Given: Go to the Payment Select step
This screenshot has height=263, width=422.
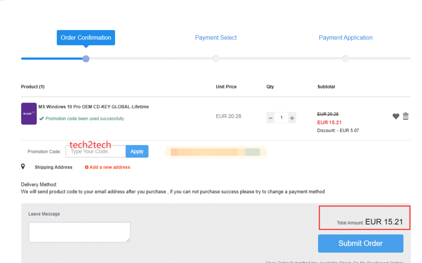Looking at the screenshot, I should 216,37.
